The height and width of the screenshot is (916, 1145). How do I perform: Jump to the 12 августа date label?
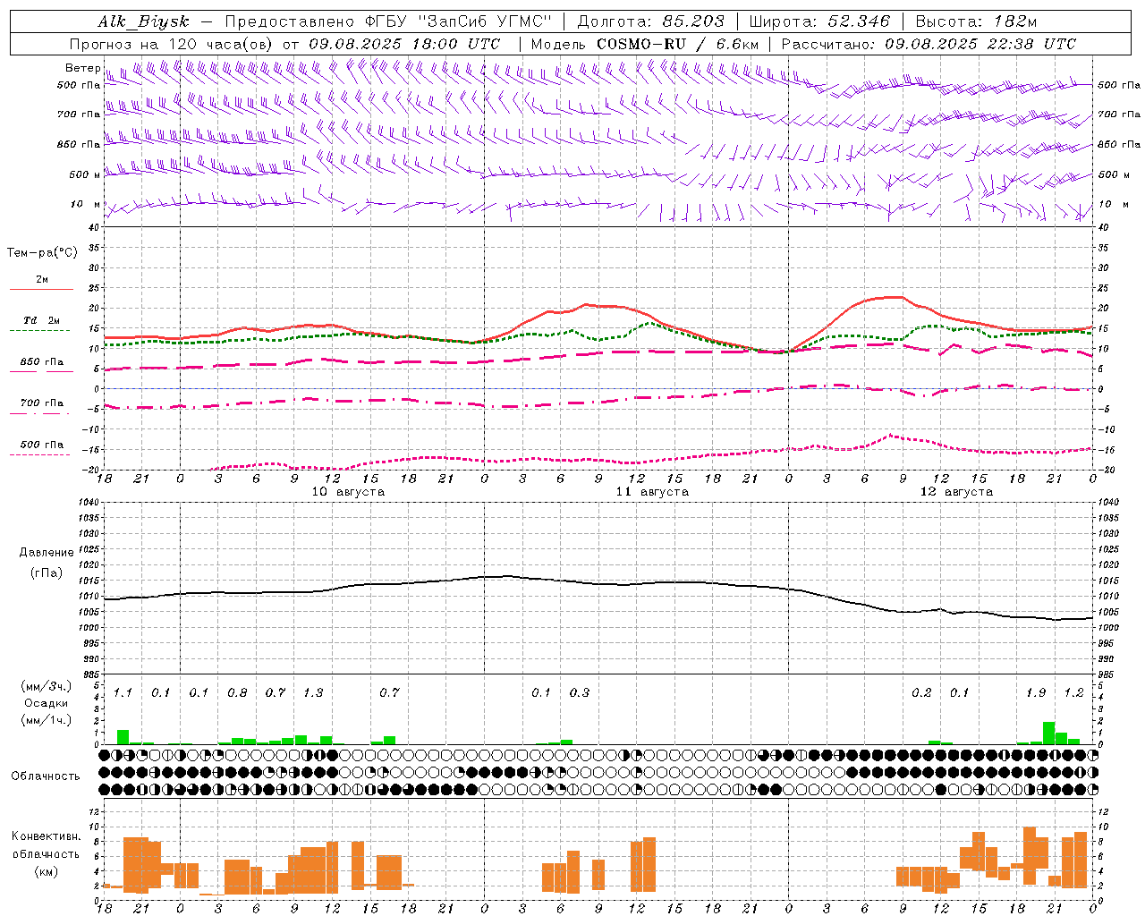click(x=956, y=492)
